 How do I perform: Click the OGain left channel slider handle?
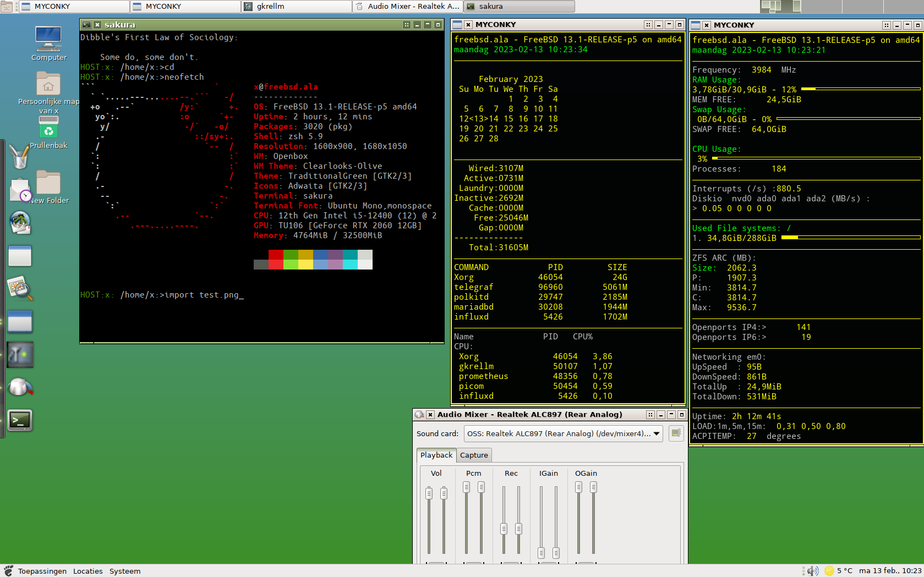(578, 487)
